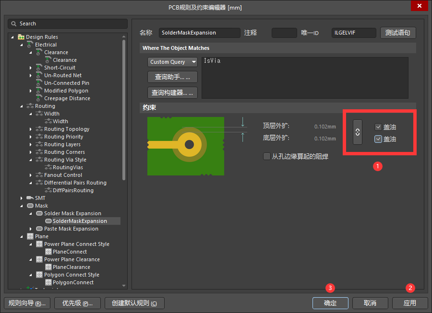Click the Fanout Control rule icon
Viewport: 432px width, 313px height.
(39, 175)
